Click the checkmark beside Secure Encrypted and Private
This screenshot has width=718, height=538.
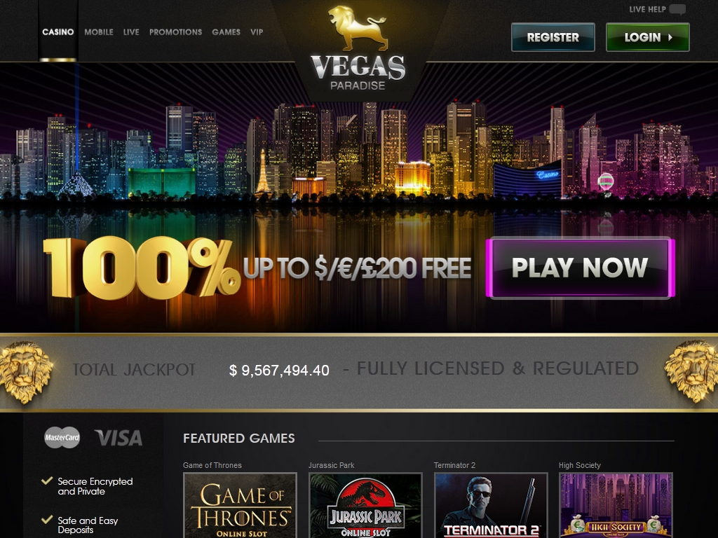coord(47,481)
